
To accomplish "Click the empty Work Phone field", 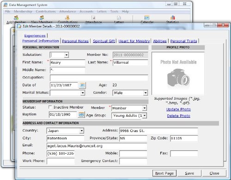I will point(61,161).
